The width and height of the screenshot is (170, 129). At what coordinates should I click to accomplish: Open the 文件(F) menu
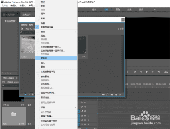click(5, 5)
